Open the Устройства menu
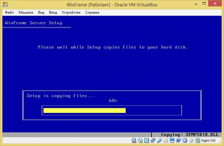224x146 pixels. click(x=71, y=13)
